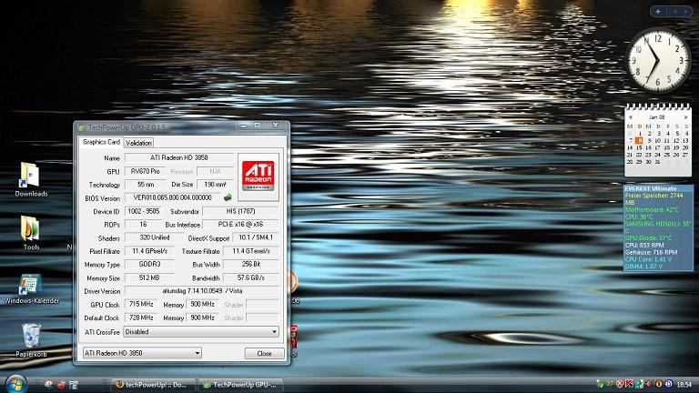The height and width of the screenshot is (393, 699).
Task: Click the blue circular tray icon by clock
Action: click(669, 384)
